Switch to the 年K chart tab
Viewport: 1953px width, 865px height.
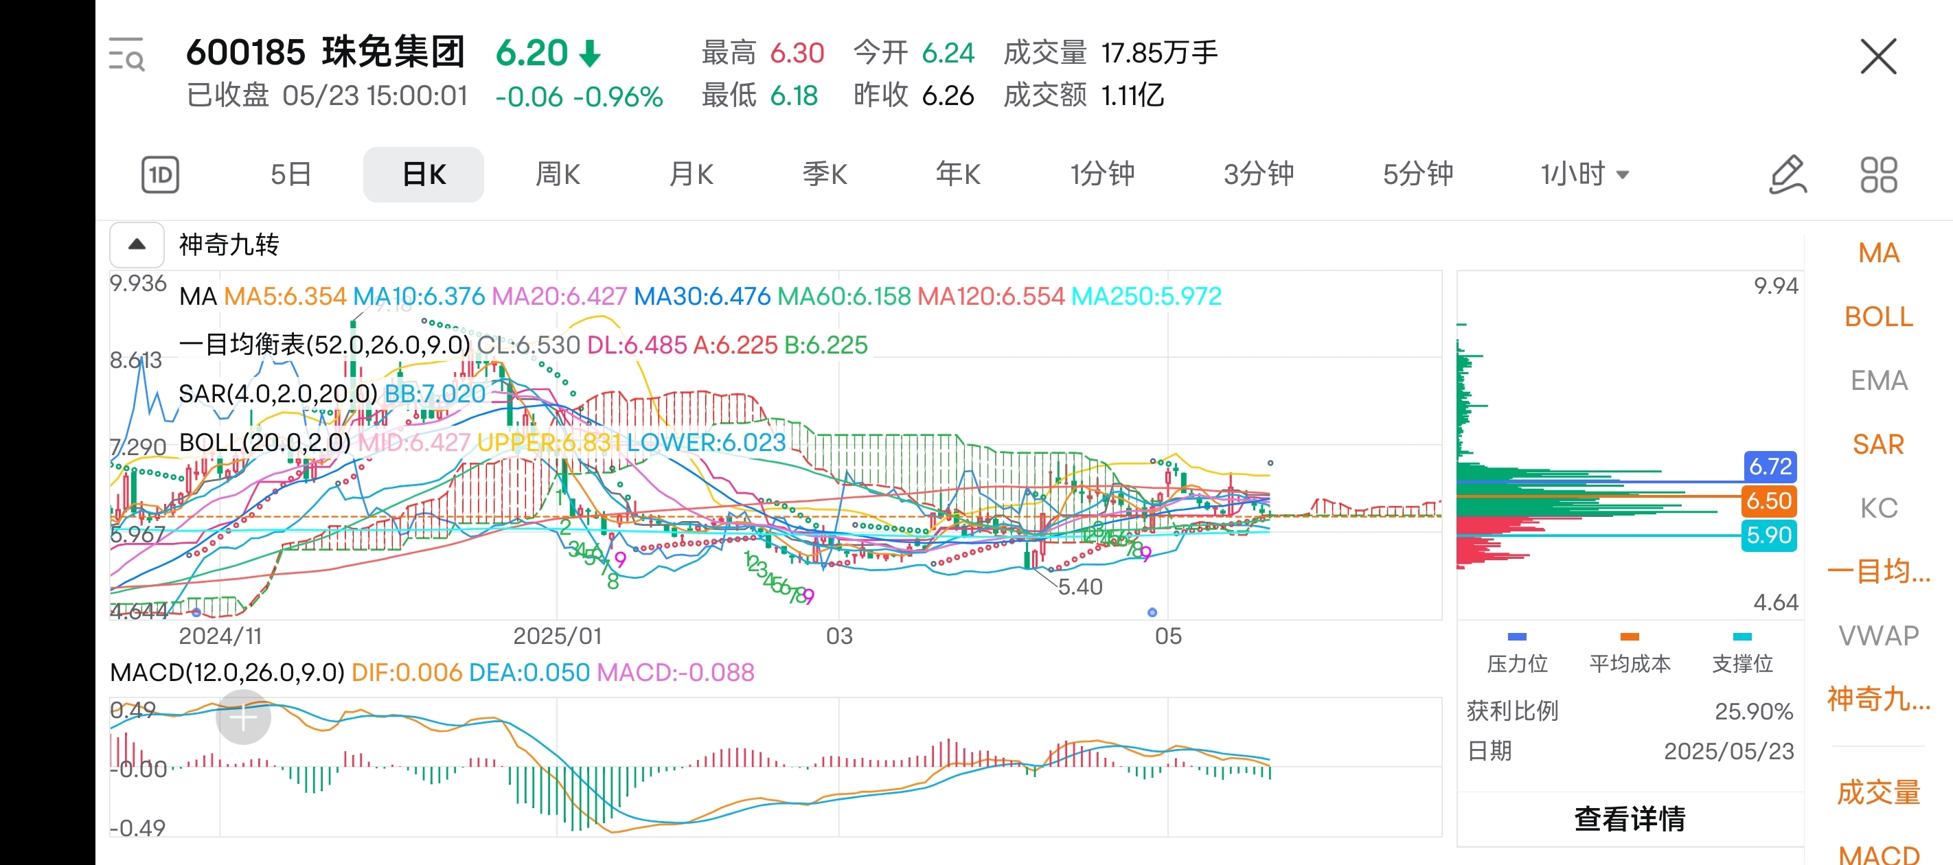point(959,174)
